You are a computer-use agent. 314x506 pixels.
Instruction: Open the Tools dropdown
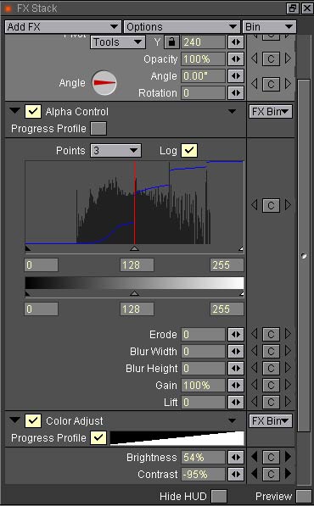pos(118,42)
